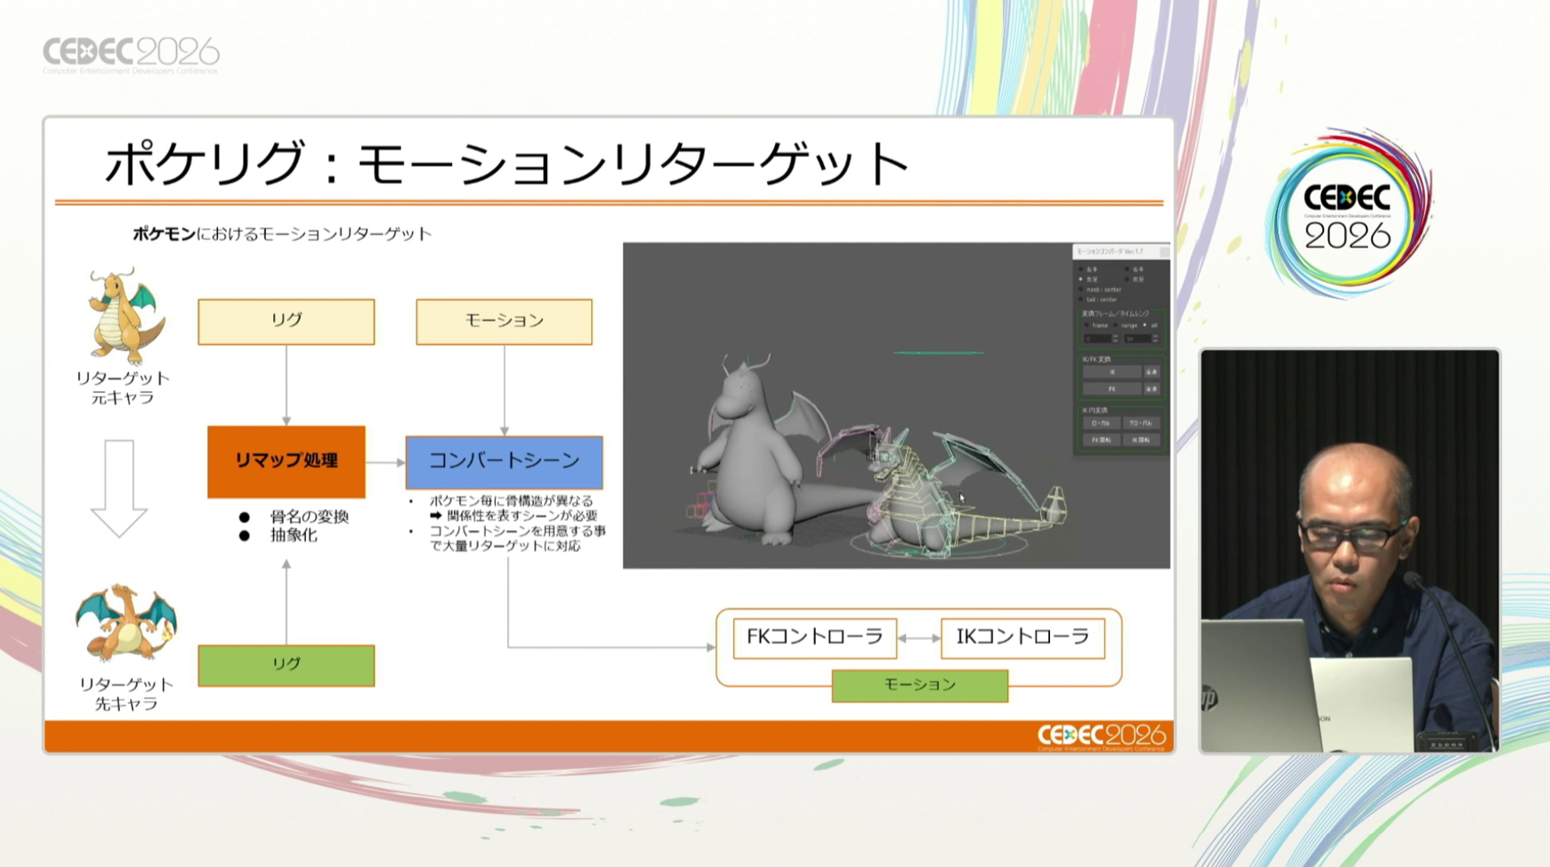The width and height of the screenshot is (1550, 867).
Task: Click the slide title ポケリグ：モーションリターゲット
Action: (x=507, y=163)
